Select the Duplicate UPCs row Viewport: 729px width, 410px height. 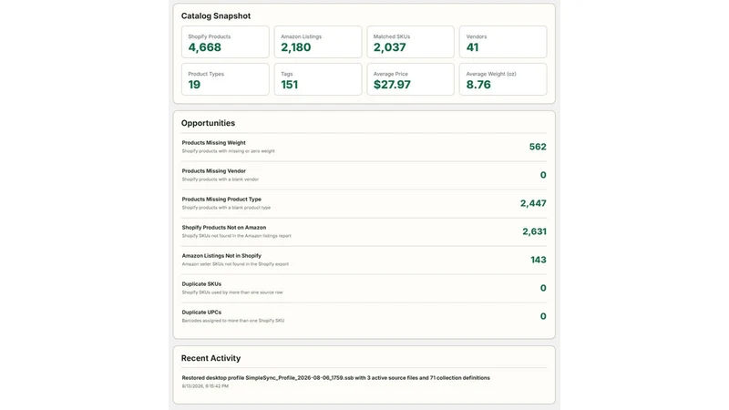pyautogui.click(x=364, y=316)
